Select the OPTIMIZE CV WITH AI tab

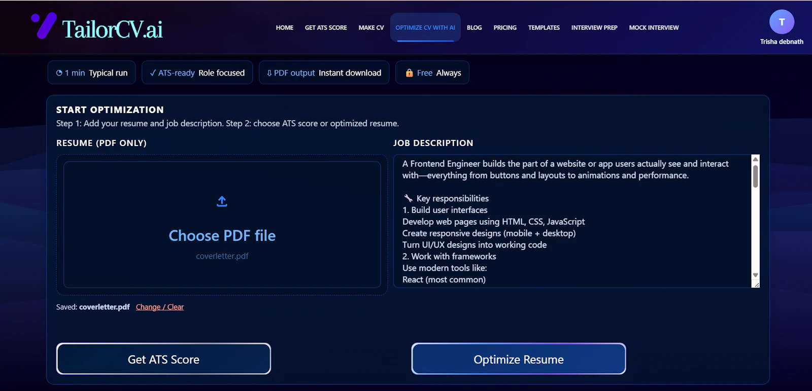pyautogui.click(x=425, y=28)
